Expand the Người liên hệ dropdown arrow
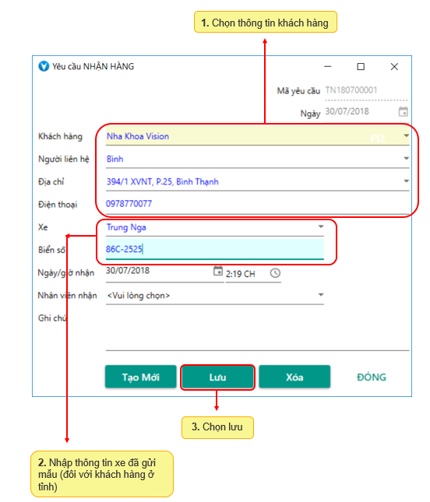This screenshot has height=502, width=430. coord(406,159)
